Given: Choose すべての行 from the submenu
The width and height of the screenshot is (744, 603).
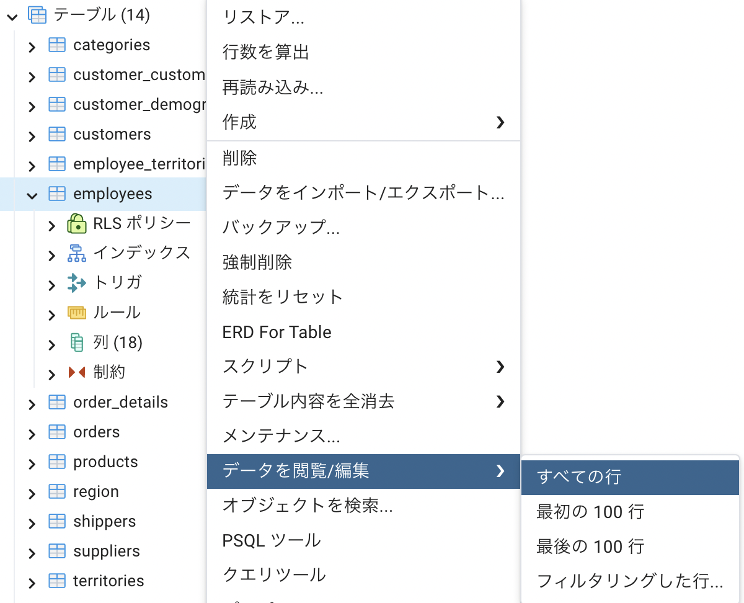Looking at the screenshot, I should click(579, 477).
